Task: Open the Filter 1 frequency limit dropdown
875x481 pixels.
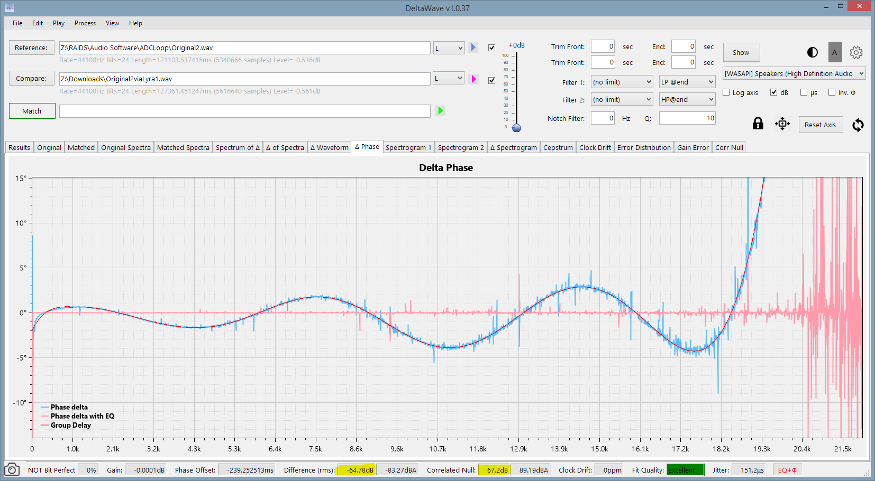Action: [x=622, y=82]
